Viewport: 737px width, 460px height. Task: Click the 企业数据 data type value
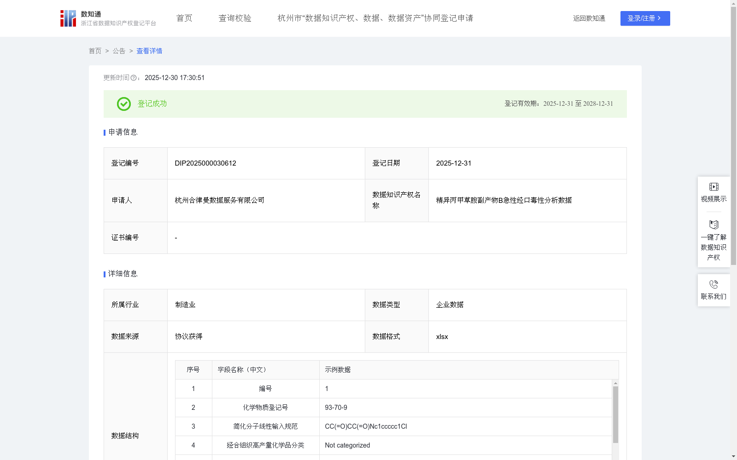tap(450, 305)
